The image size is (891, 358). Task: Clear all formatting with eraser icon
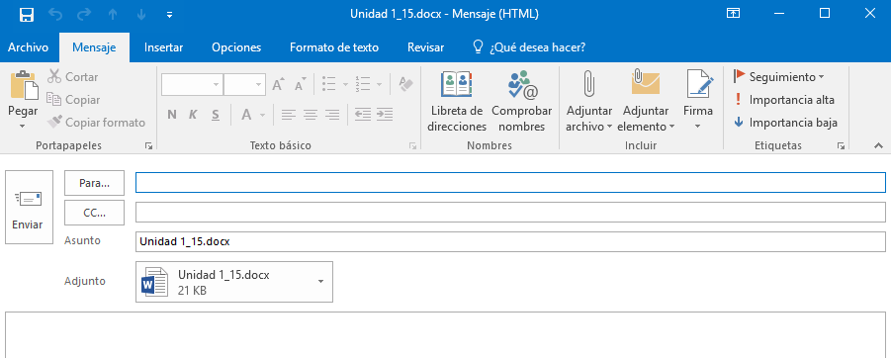pyautogui.click(x=405, y=85)
